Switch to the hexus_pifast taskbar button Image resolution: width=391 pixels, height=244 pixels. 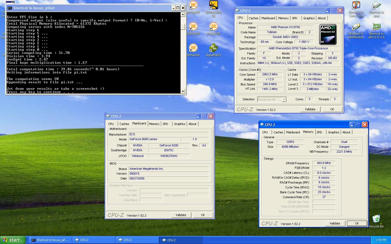[x=51, y=240]
